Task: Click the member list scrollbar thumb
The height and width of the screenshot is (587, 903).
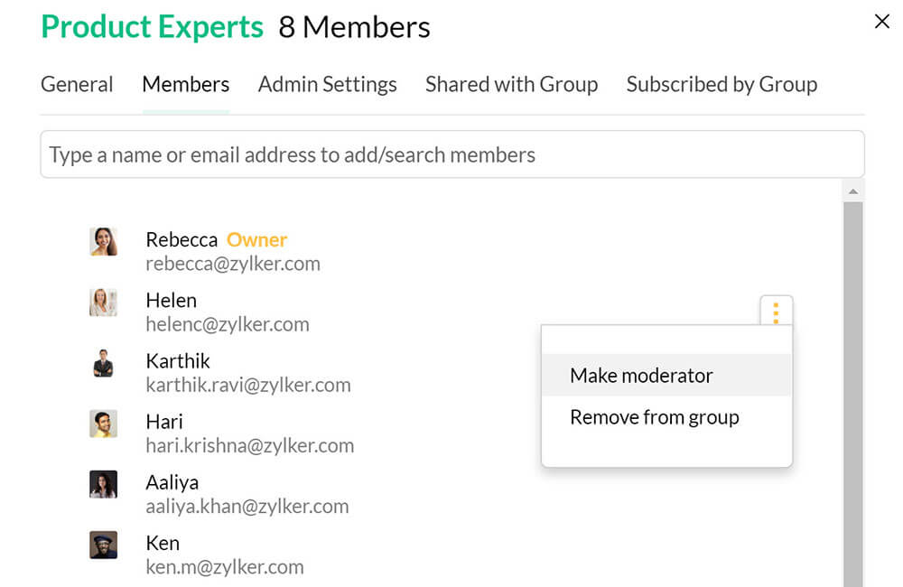Action: tap(852, 388)
